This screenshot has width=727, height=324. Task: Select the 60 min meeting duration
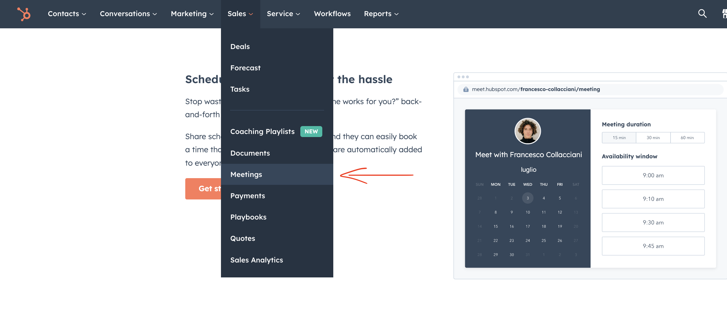click(687, 137)
